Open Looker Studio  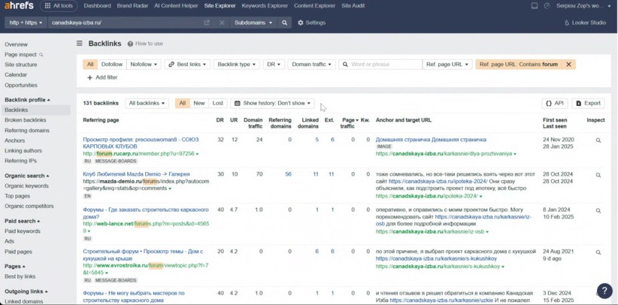pyautogui.click(x=585, y=23)
